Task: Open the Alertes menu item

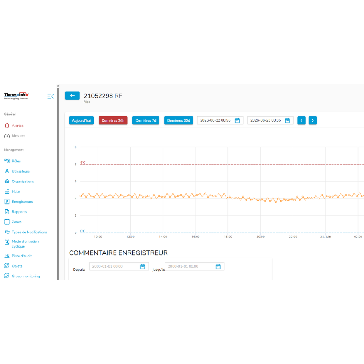Action: coord(17,126)
